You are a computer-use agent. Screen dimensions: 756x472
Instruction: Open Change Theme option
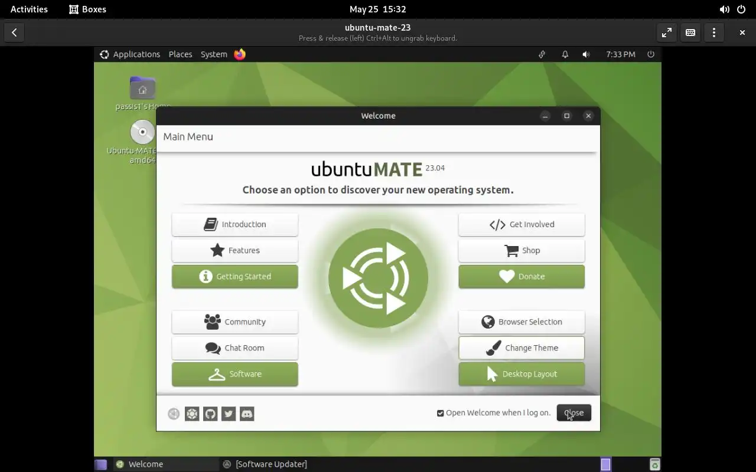[522, 348]
